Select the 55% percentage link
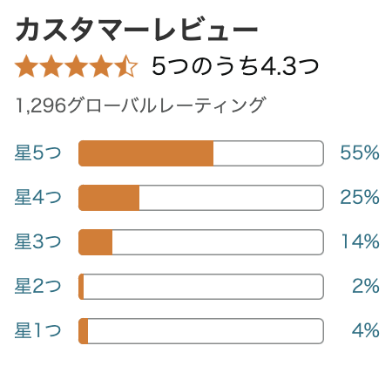The width and height of the screenshot is (392, 366). click(x=360, y=152)
